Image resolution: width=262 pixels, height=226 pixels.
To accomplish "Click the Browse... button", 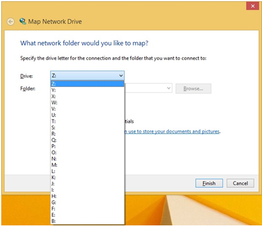I will [x=193, y=88].
